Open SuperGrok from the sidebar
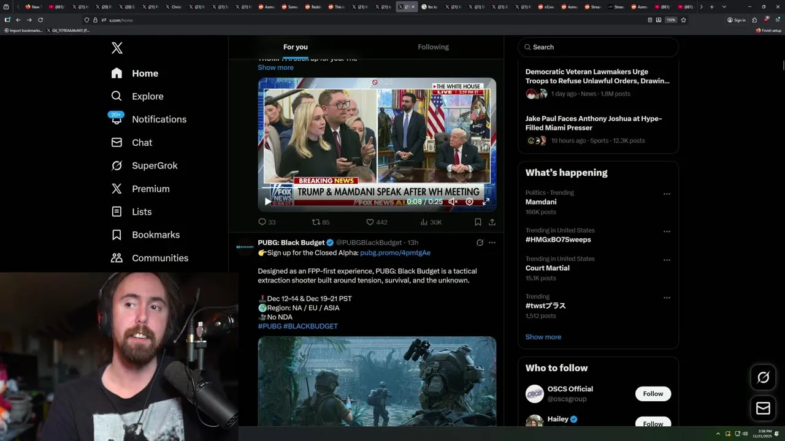 [144, 166]
